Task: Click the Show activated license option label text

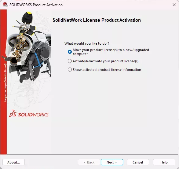Action: click(107, 70)
